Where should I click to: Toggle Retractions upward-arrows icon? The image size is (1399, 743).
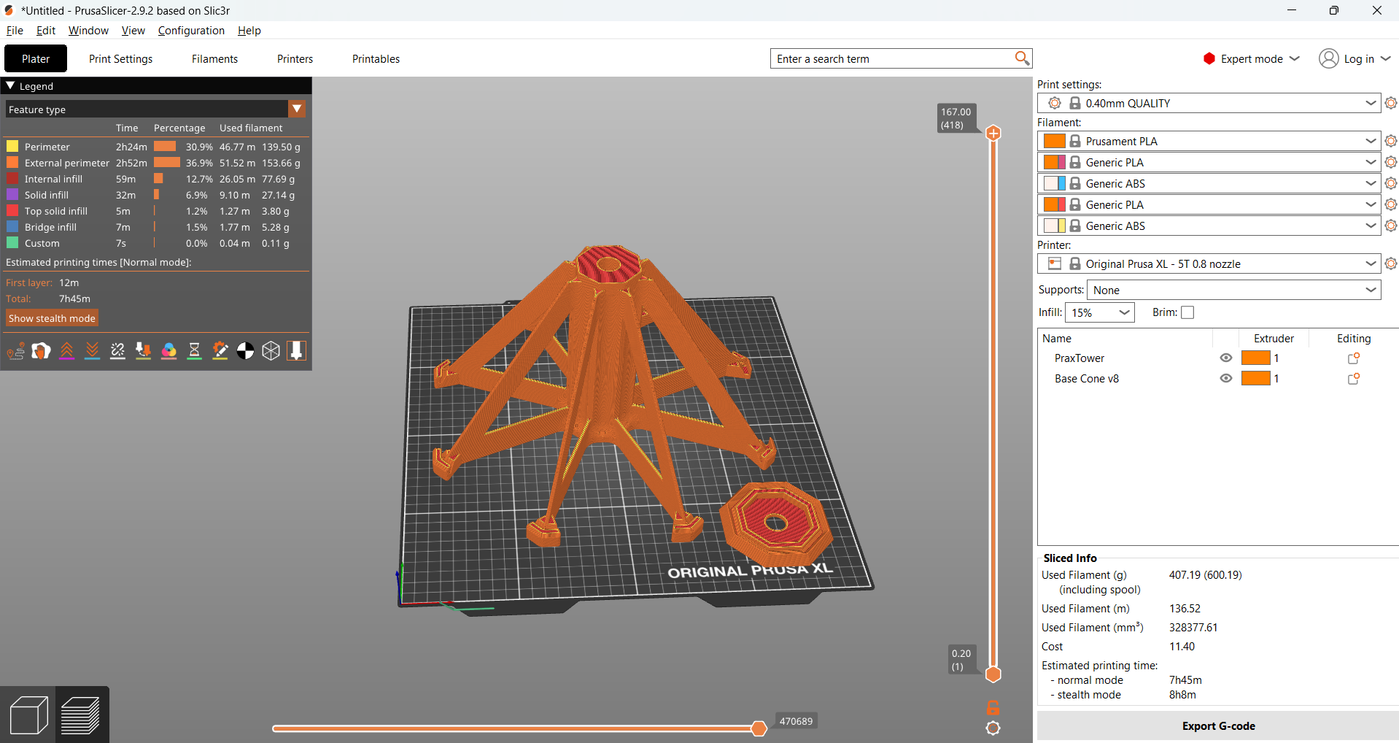click(x=67, y=351)
